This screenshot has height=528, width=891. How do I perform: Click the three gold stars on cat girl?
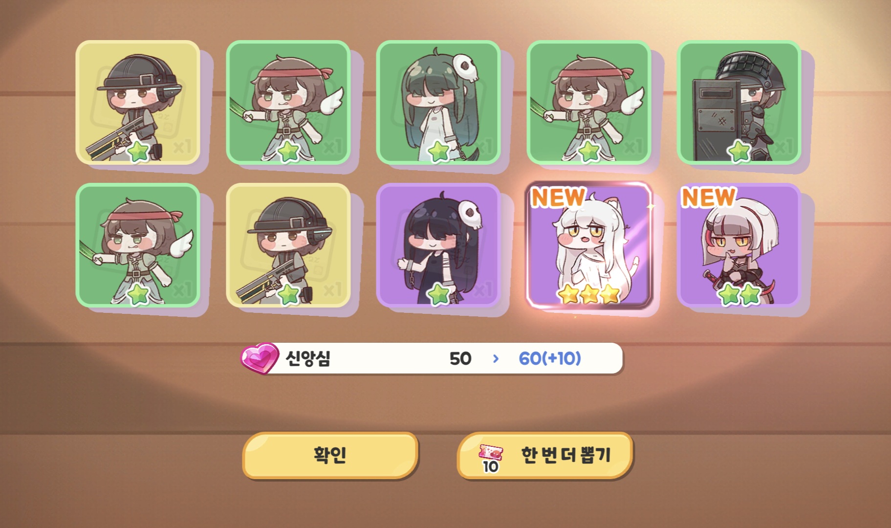[589, 294]
